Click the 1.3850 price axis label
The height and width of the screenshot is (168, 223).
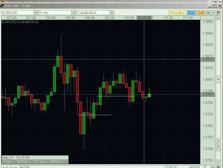208,22
